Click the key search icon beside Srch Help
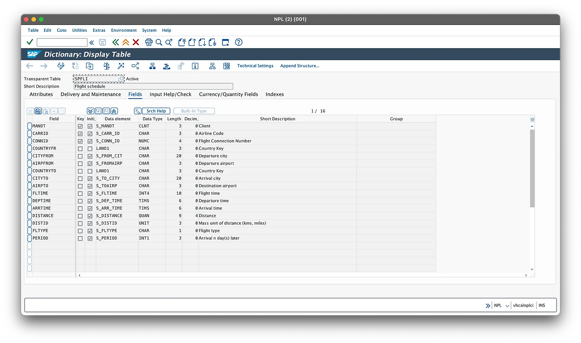 tap(138, 111)
